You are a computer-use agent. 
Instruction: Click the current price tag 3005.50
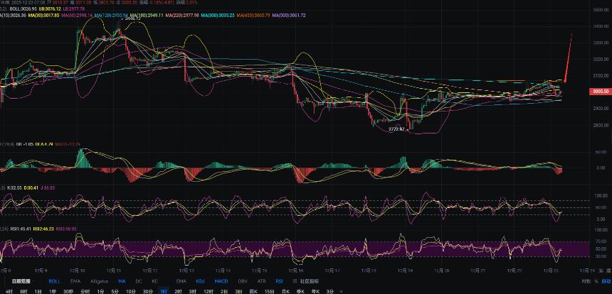pos(601,92)
